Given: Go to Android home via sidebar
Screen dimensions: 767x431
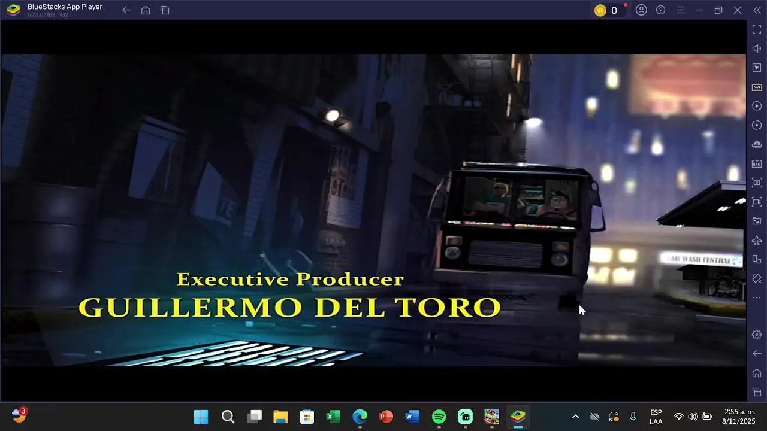Looking at the screenshot, I should pos(757,373).
